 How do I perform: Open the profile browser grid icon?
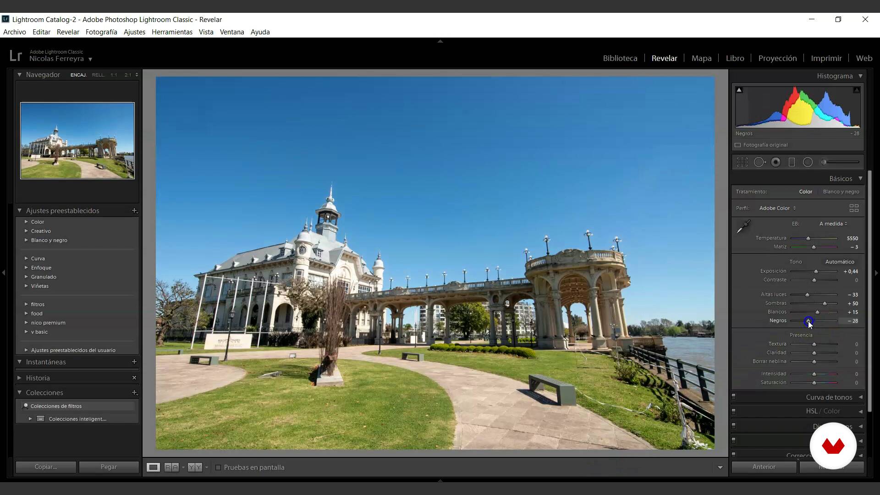point(854,208)
